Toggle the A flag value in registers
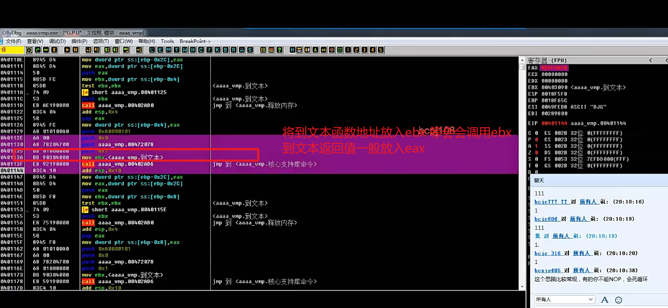Image resolution: width=668 pixels, height=308 pixels. 536,145
